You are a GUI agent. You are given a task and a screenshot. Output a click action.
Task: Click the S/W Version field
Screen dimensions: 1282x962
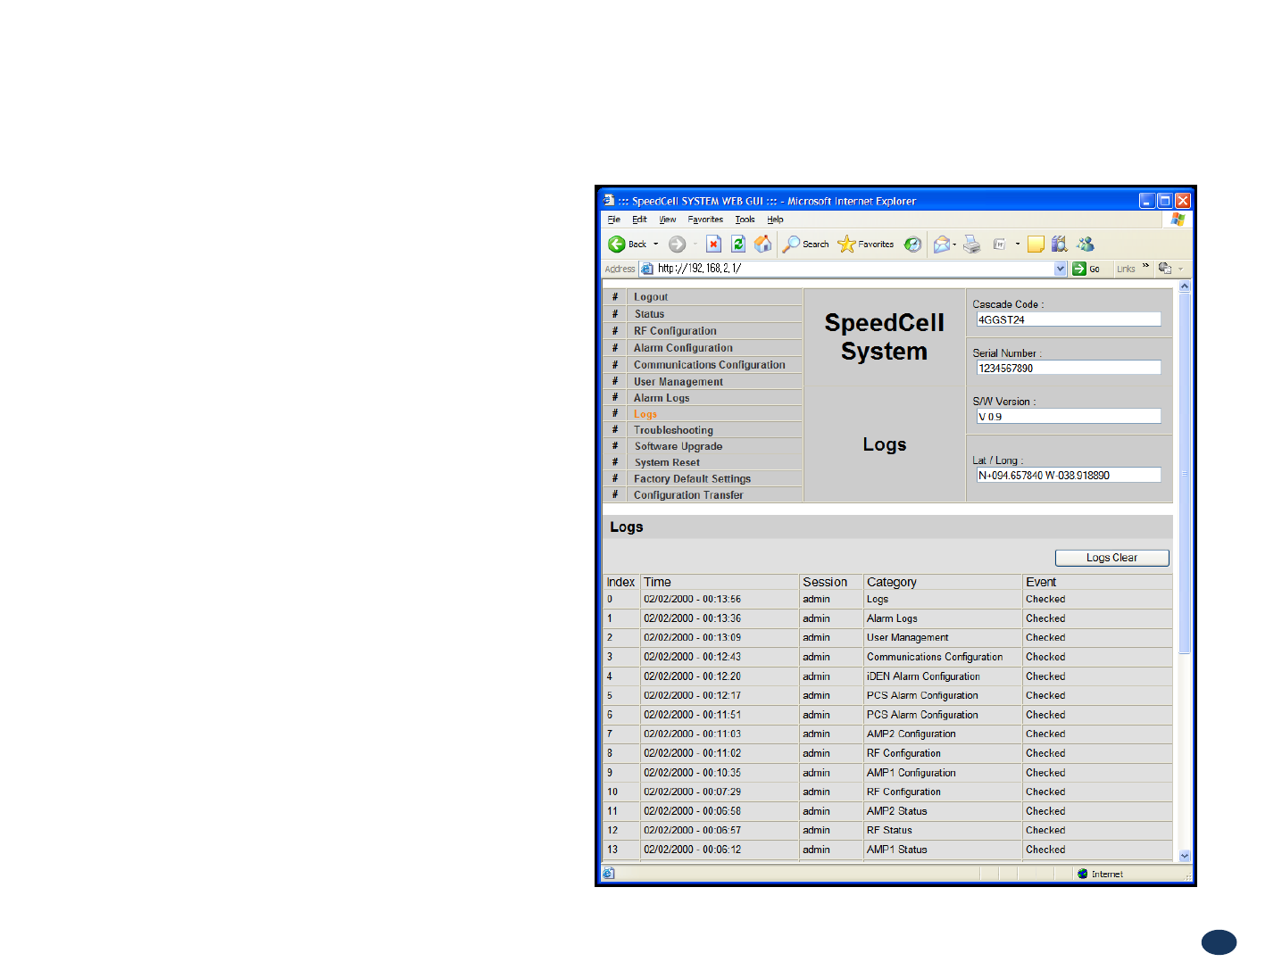click(x=1069, y=416)
